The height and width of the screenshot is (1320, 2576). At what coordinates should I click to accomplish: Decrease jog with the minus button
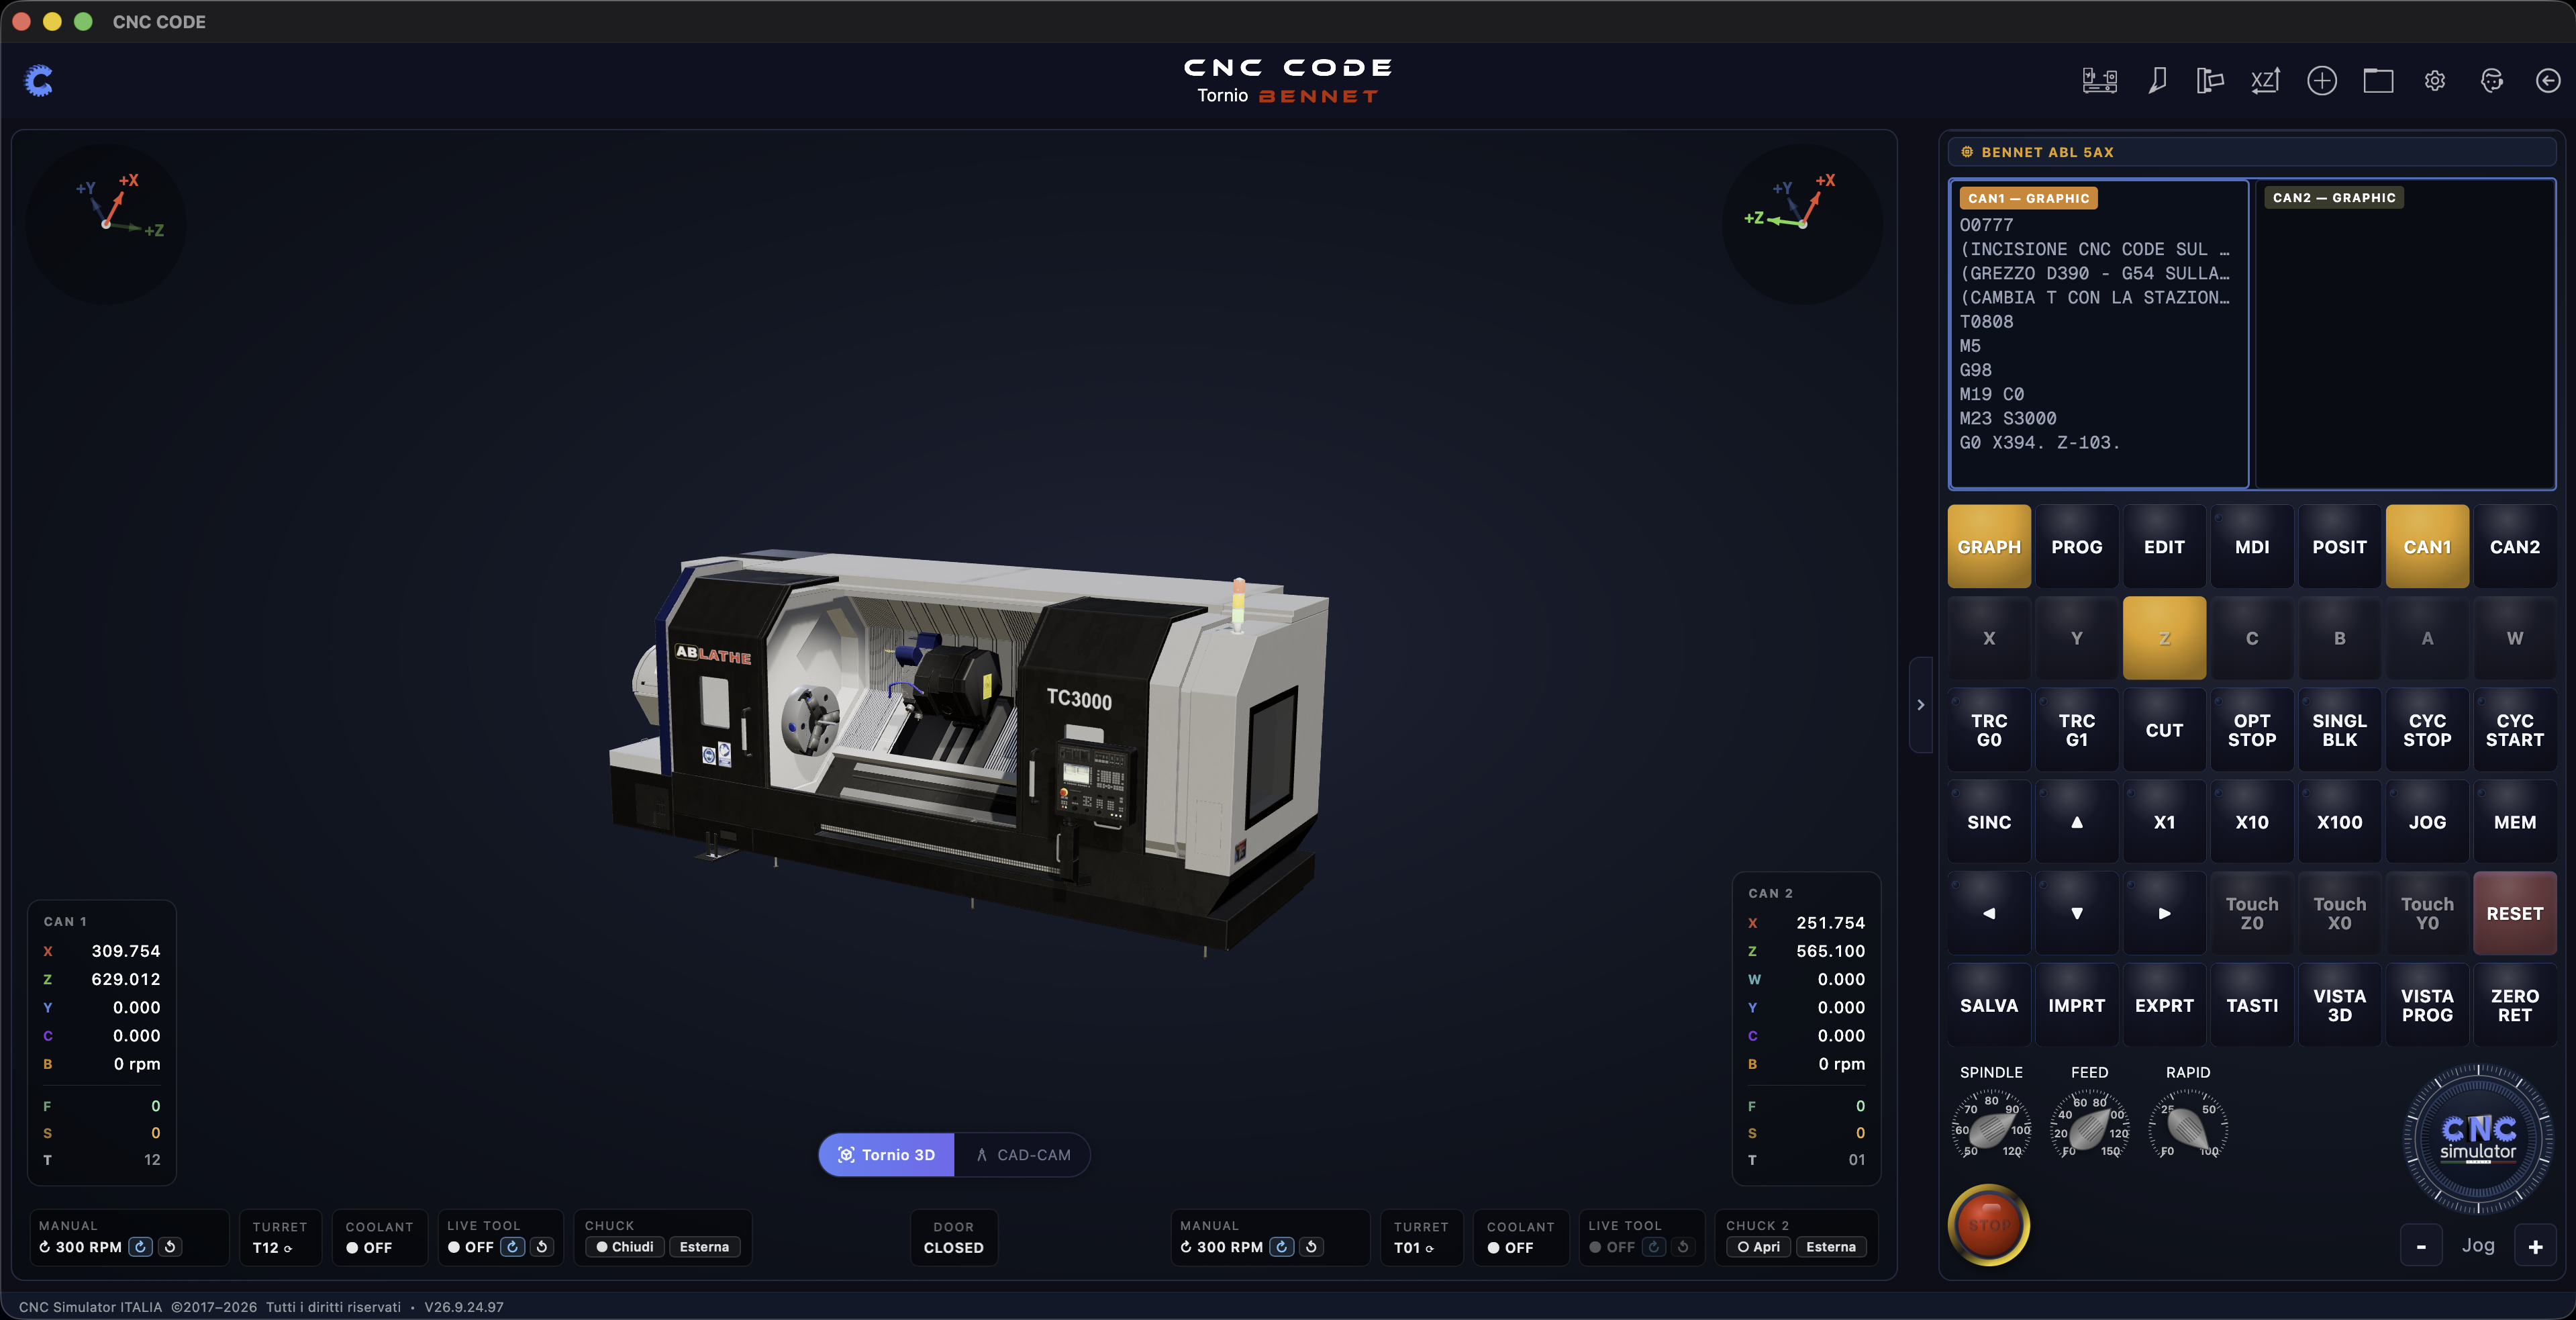pyautogui.click(x=2421, y=1246)
